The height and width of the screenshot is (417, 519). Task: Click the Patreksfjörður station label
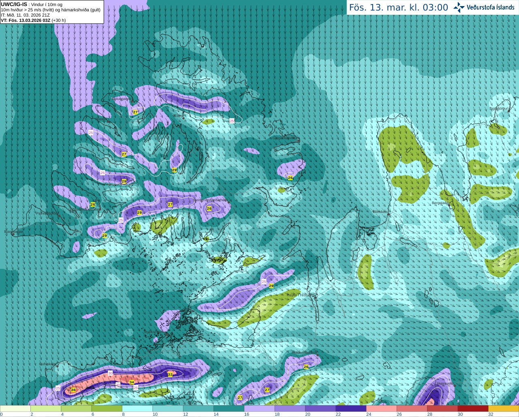click(x=47, y=213)
